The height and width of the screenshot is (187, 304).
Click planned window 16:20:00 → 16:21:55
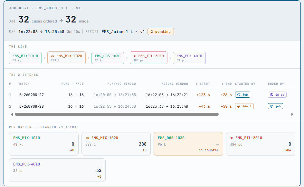(115, 95)
